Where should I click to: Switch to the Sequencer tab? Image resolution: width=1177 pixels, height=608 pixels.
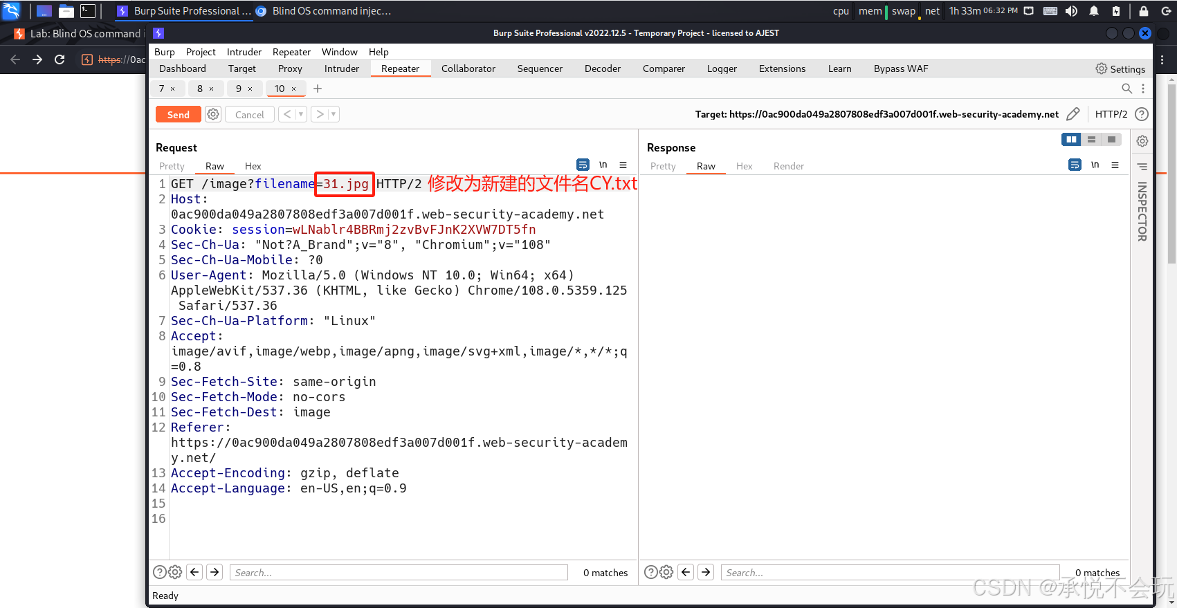coord(540,68)
